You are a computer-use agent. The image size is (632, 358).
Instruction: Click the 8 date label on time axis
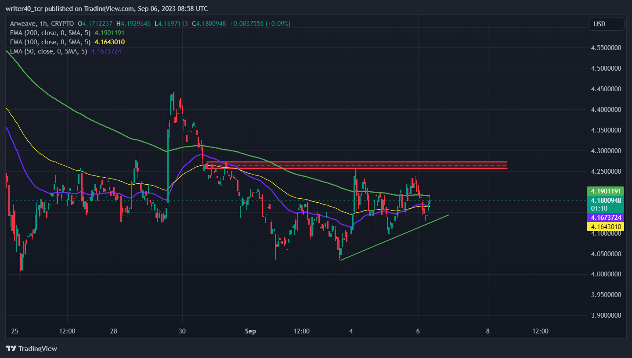pos(488,331)
